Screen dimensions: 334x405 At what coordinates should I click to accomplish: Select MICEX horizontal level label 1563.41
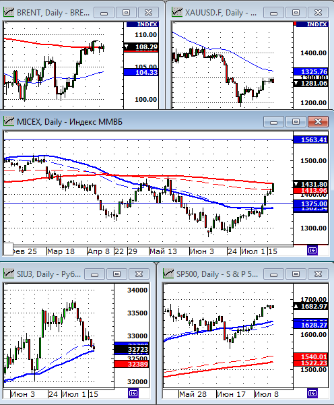pos(311,139)
